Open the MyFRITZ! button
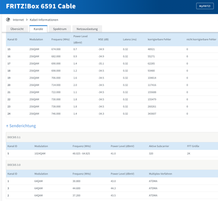Image resolution: width=218 pixels, height=201 pixels. [205, 6]
